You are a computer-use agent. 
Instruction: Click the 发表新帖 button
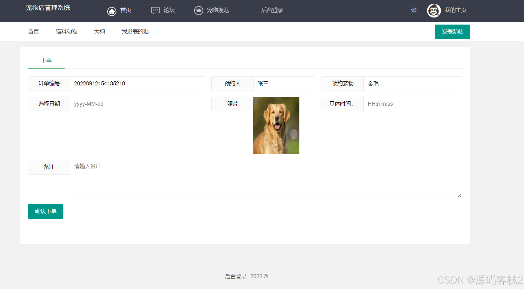(x=452, y=32)
